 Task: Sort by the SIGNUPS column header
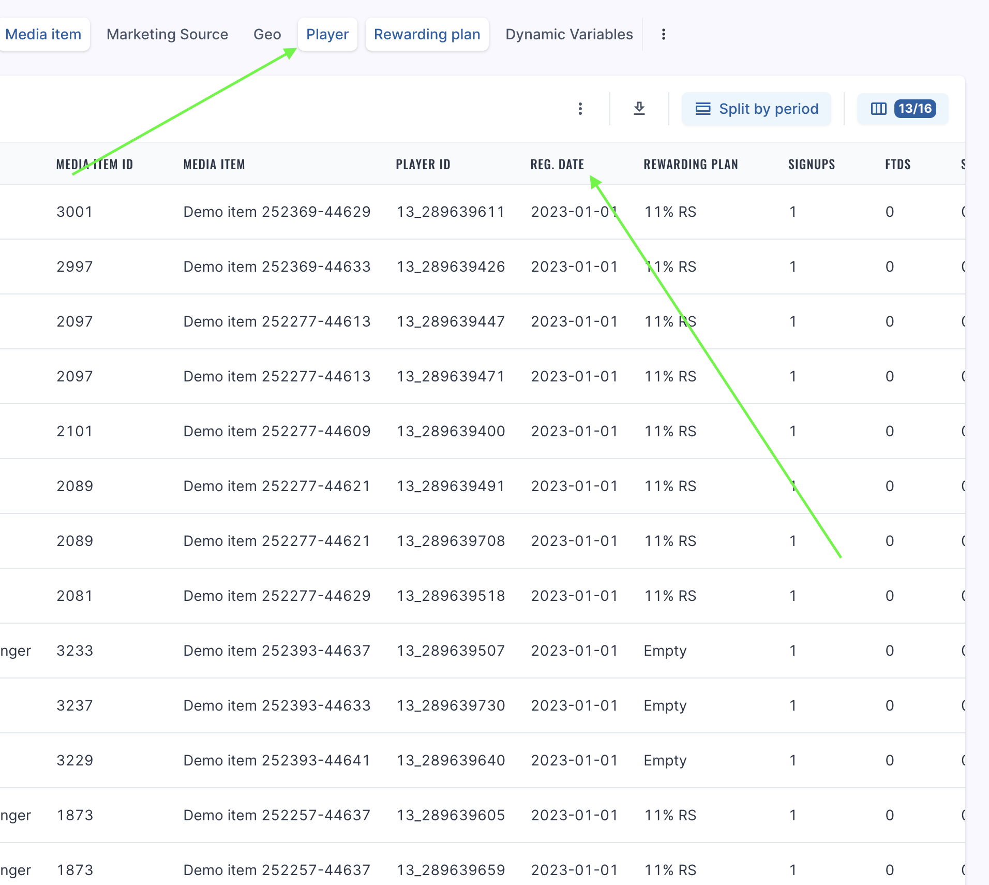click(x=812, y=165)
